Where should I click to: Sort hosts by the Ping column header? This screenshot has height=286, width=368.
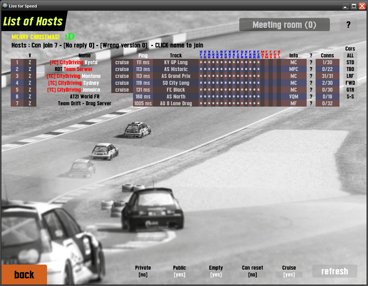(x=143, y=56)
